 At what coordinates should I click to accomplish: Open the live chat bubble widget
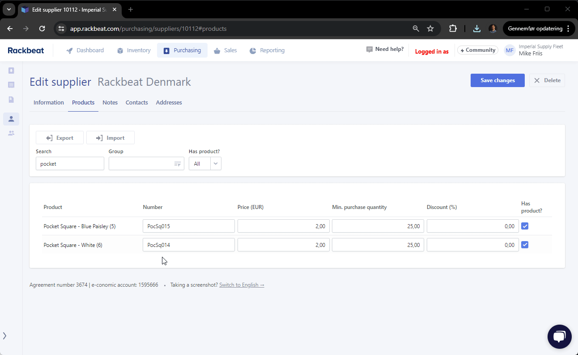[559, 336]
